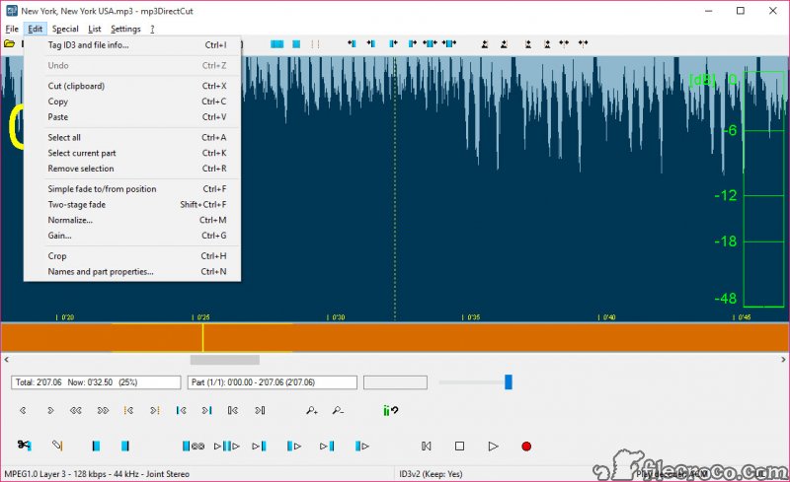This screenshot has width=790, height=482.
Task: Open the List menu
Action: click(x=94, y=29)
